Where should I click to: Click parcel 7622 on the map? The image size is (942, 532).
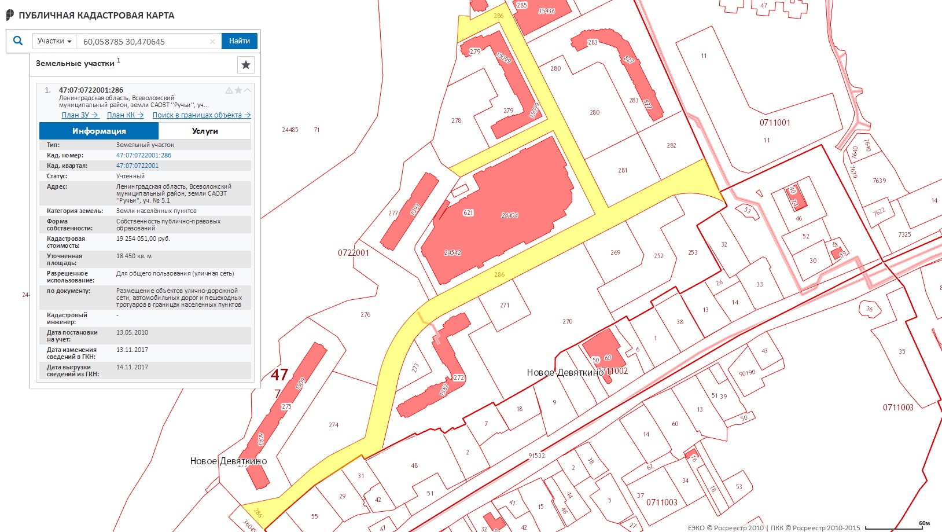click(879, 212)
